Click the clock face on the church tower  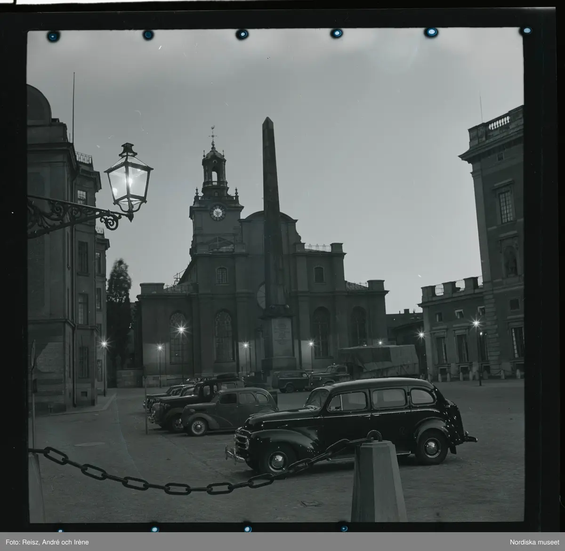218,213
